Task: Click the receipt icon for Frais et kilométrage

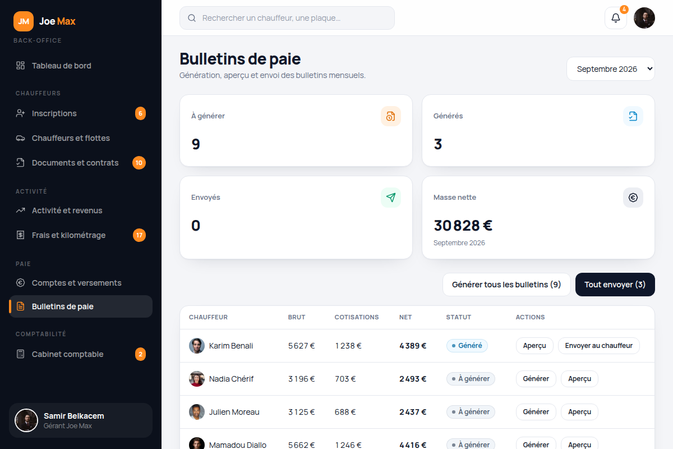Action: [x=20, y=235]
